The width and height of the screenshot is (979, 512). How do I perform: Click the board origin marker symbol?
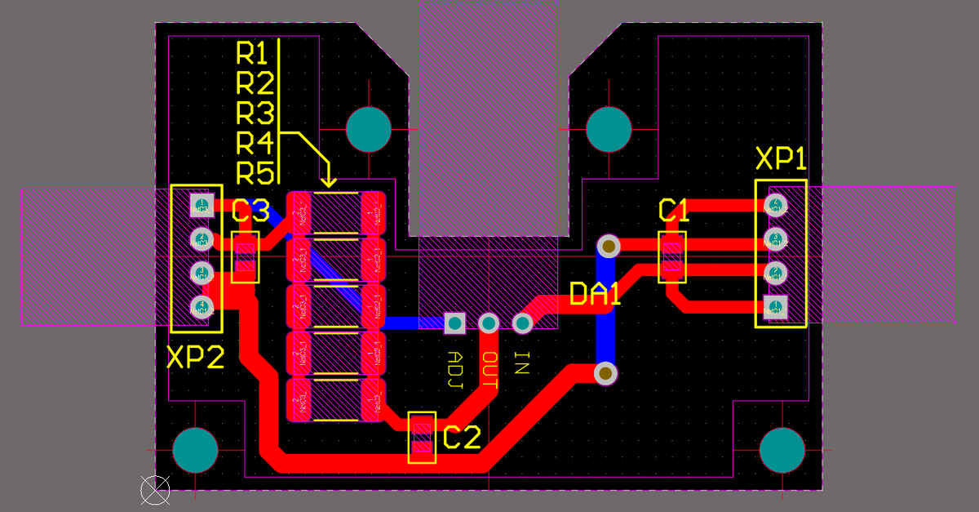155,489
